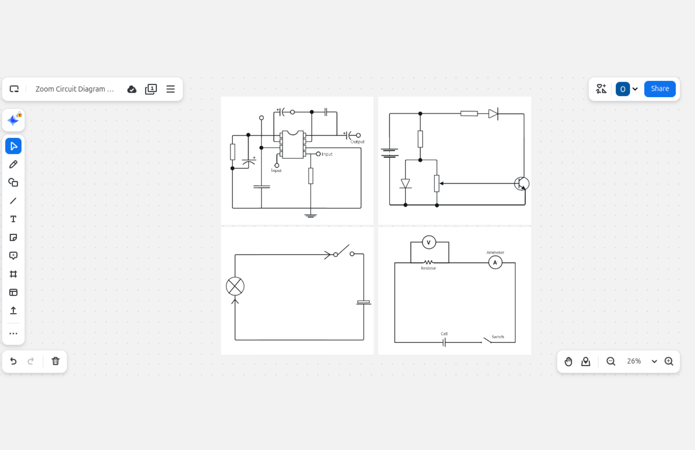
Task: Expand the zoom level dropdown
Action: click(654, 361)
